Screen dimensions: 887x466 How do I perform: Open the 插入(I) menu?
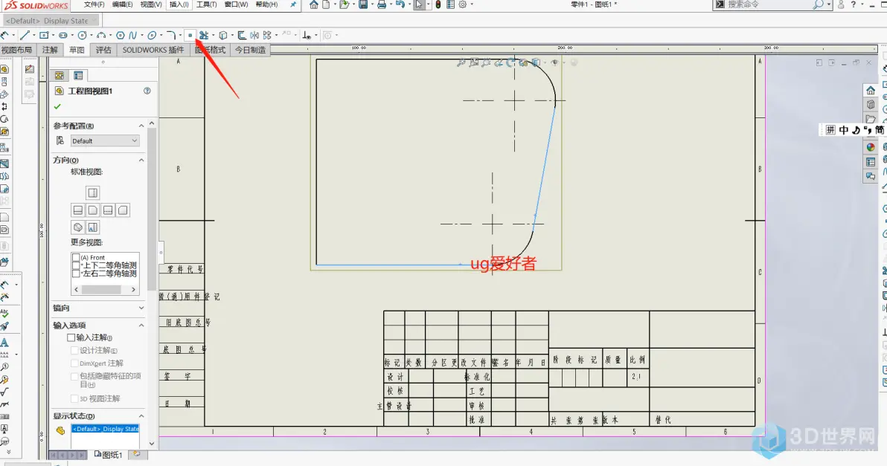coord(179,4)
